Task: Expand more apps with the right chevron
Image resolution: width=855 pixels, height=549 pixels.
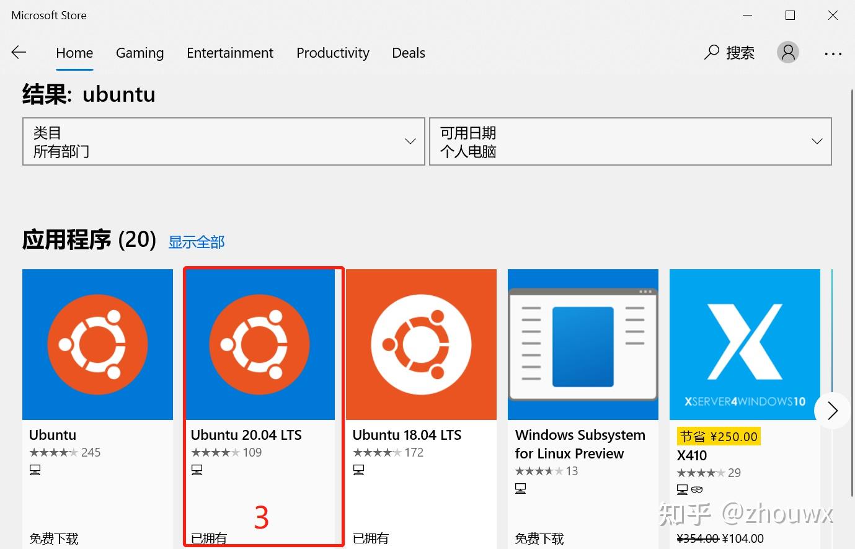Action: [x=833, y=410]
